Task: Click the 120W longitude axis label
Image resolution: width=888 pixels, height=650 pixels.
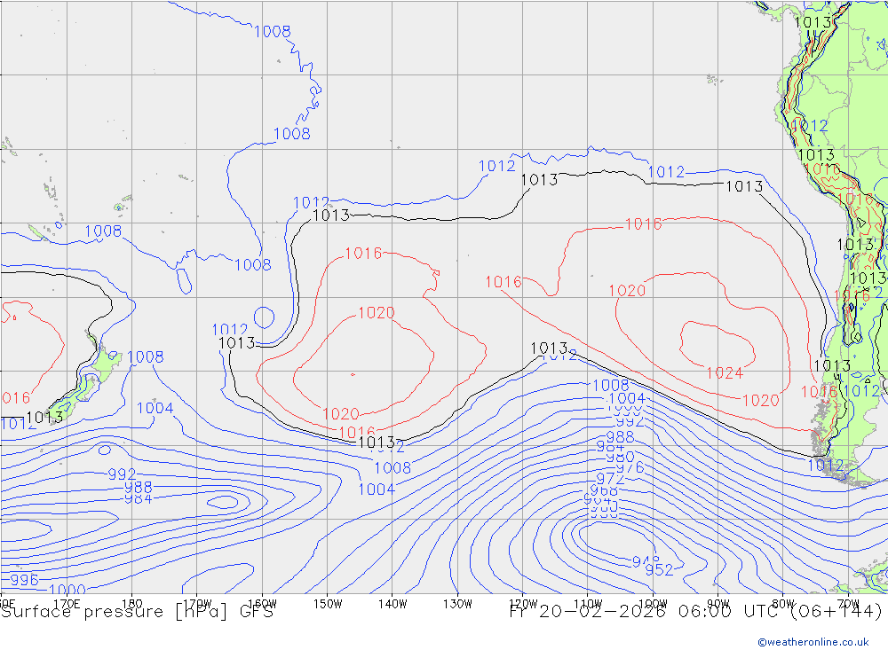Action: pyautogui.click(x=523, y=604)
